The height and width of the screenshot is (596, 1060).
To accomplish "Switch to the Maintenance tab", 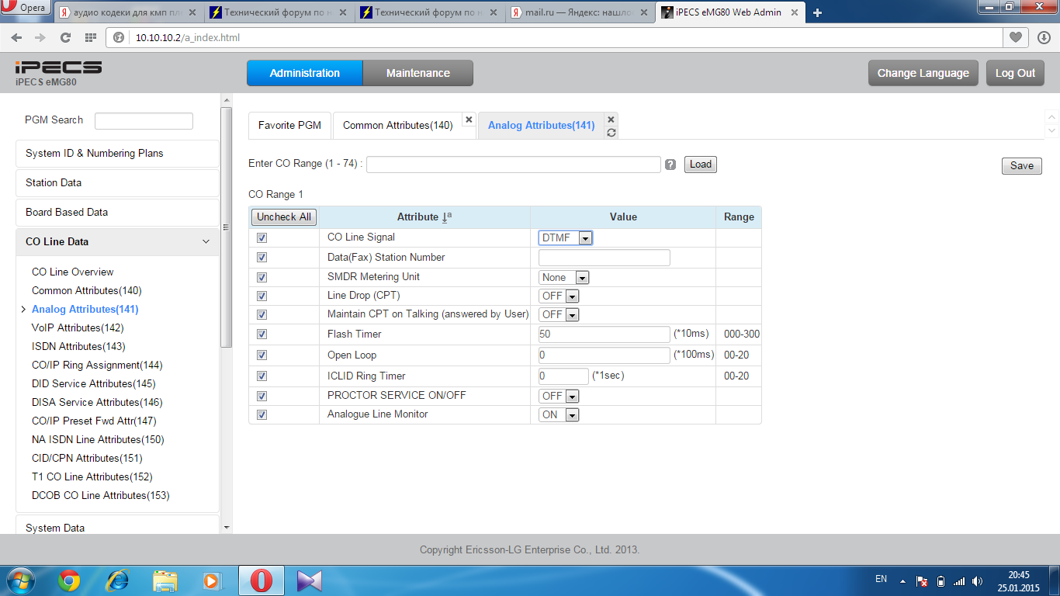I will coord(417,73).
